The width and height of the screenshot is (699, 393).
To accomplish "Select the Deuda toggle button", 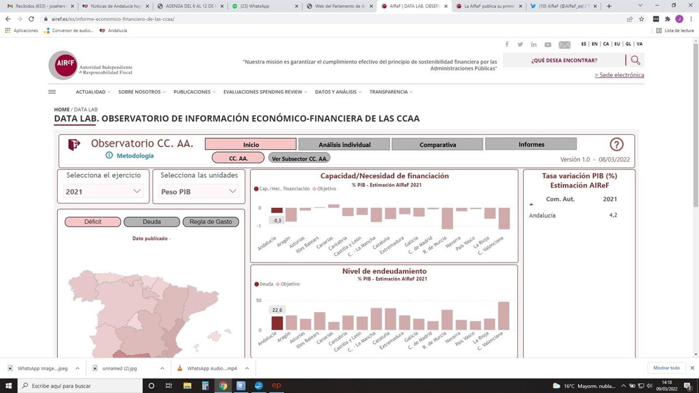I will (x=151, y=222).
